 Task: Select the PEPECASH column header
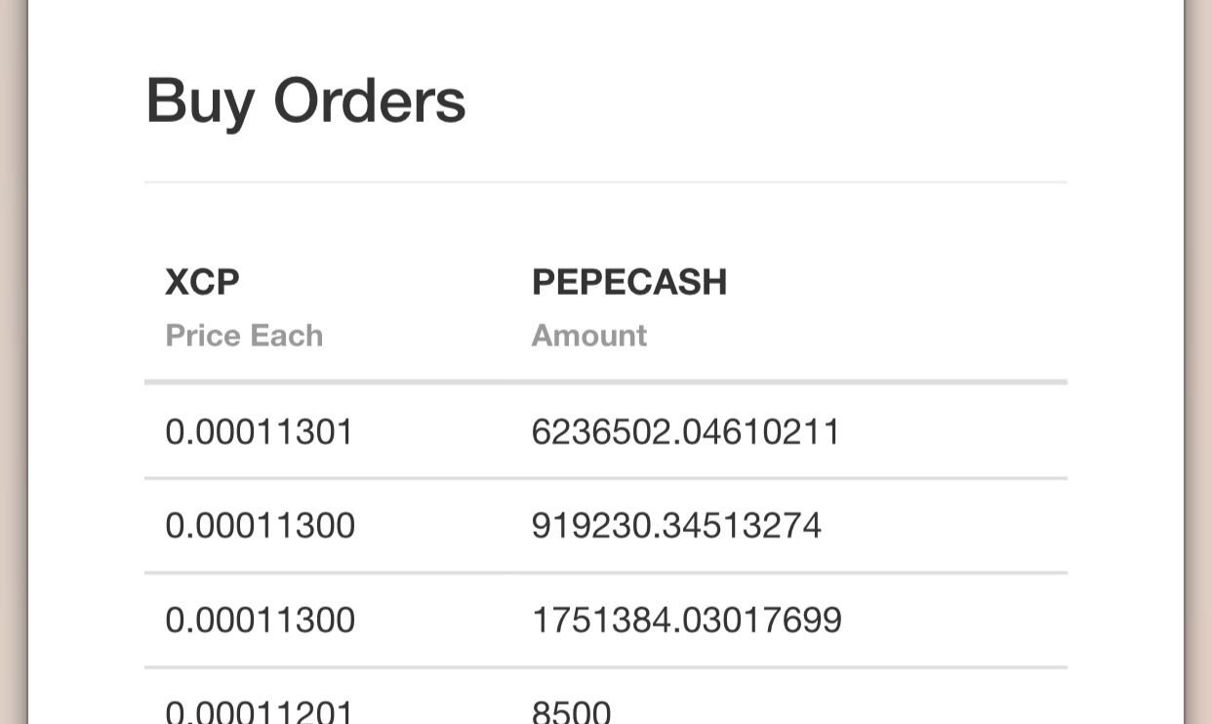pos(629,282)
